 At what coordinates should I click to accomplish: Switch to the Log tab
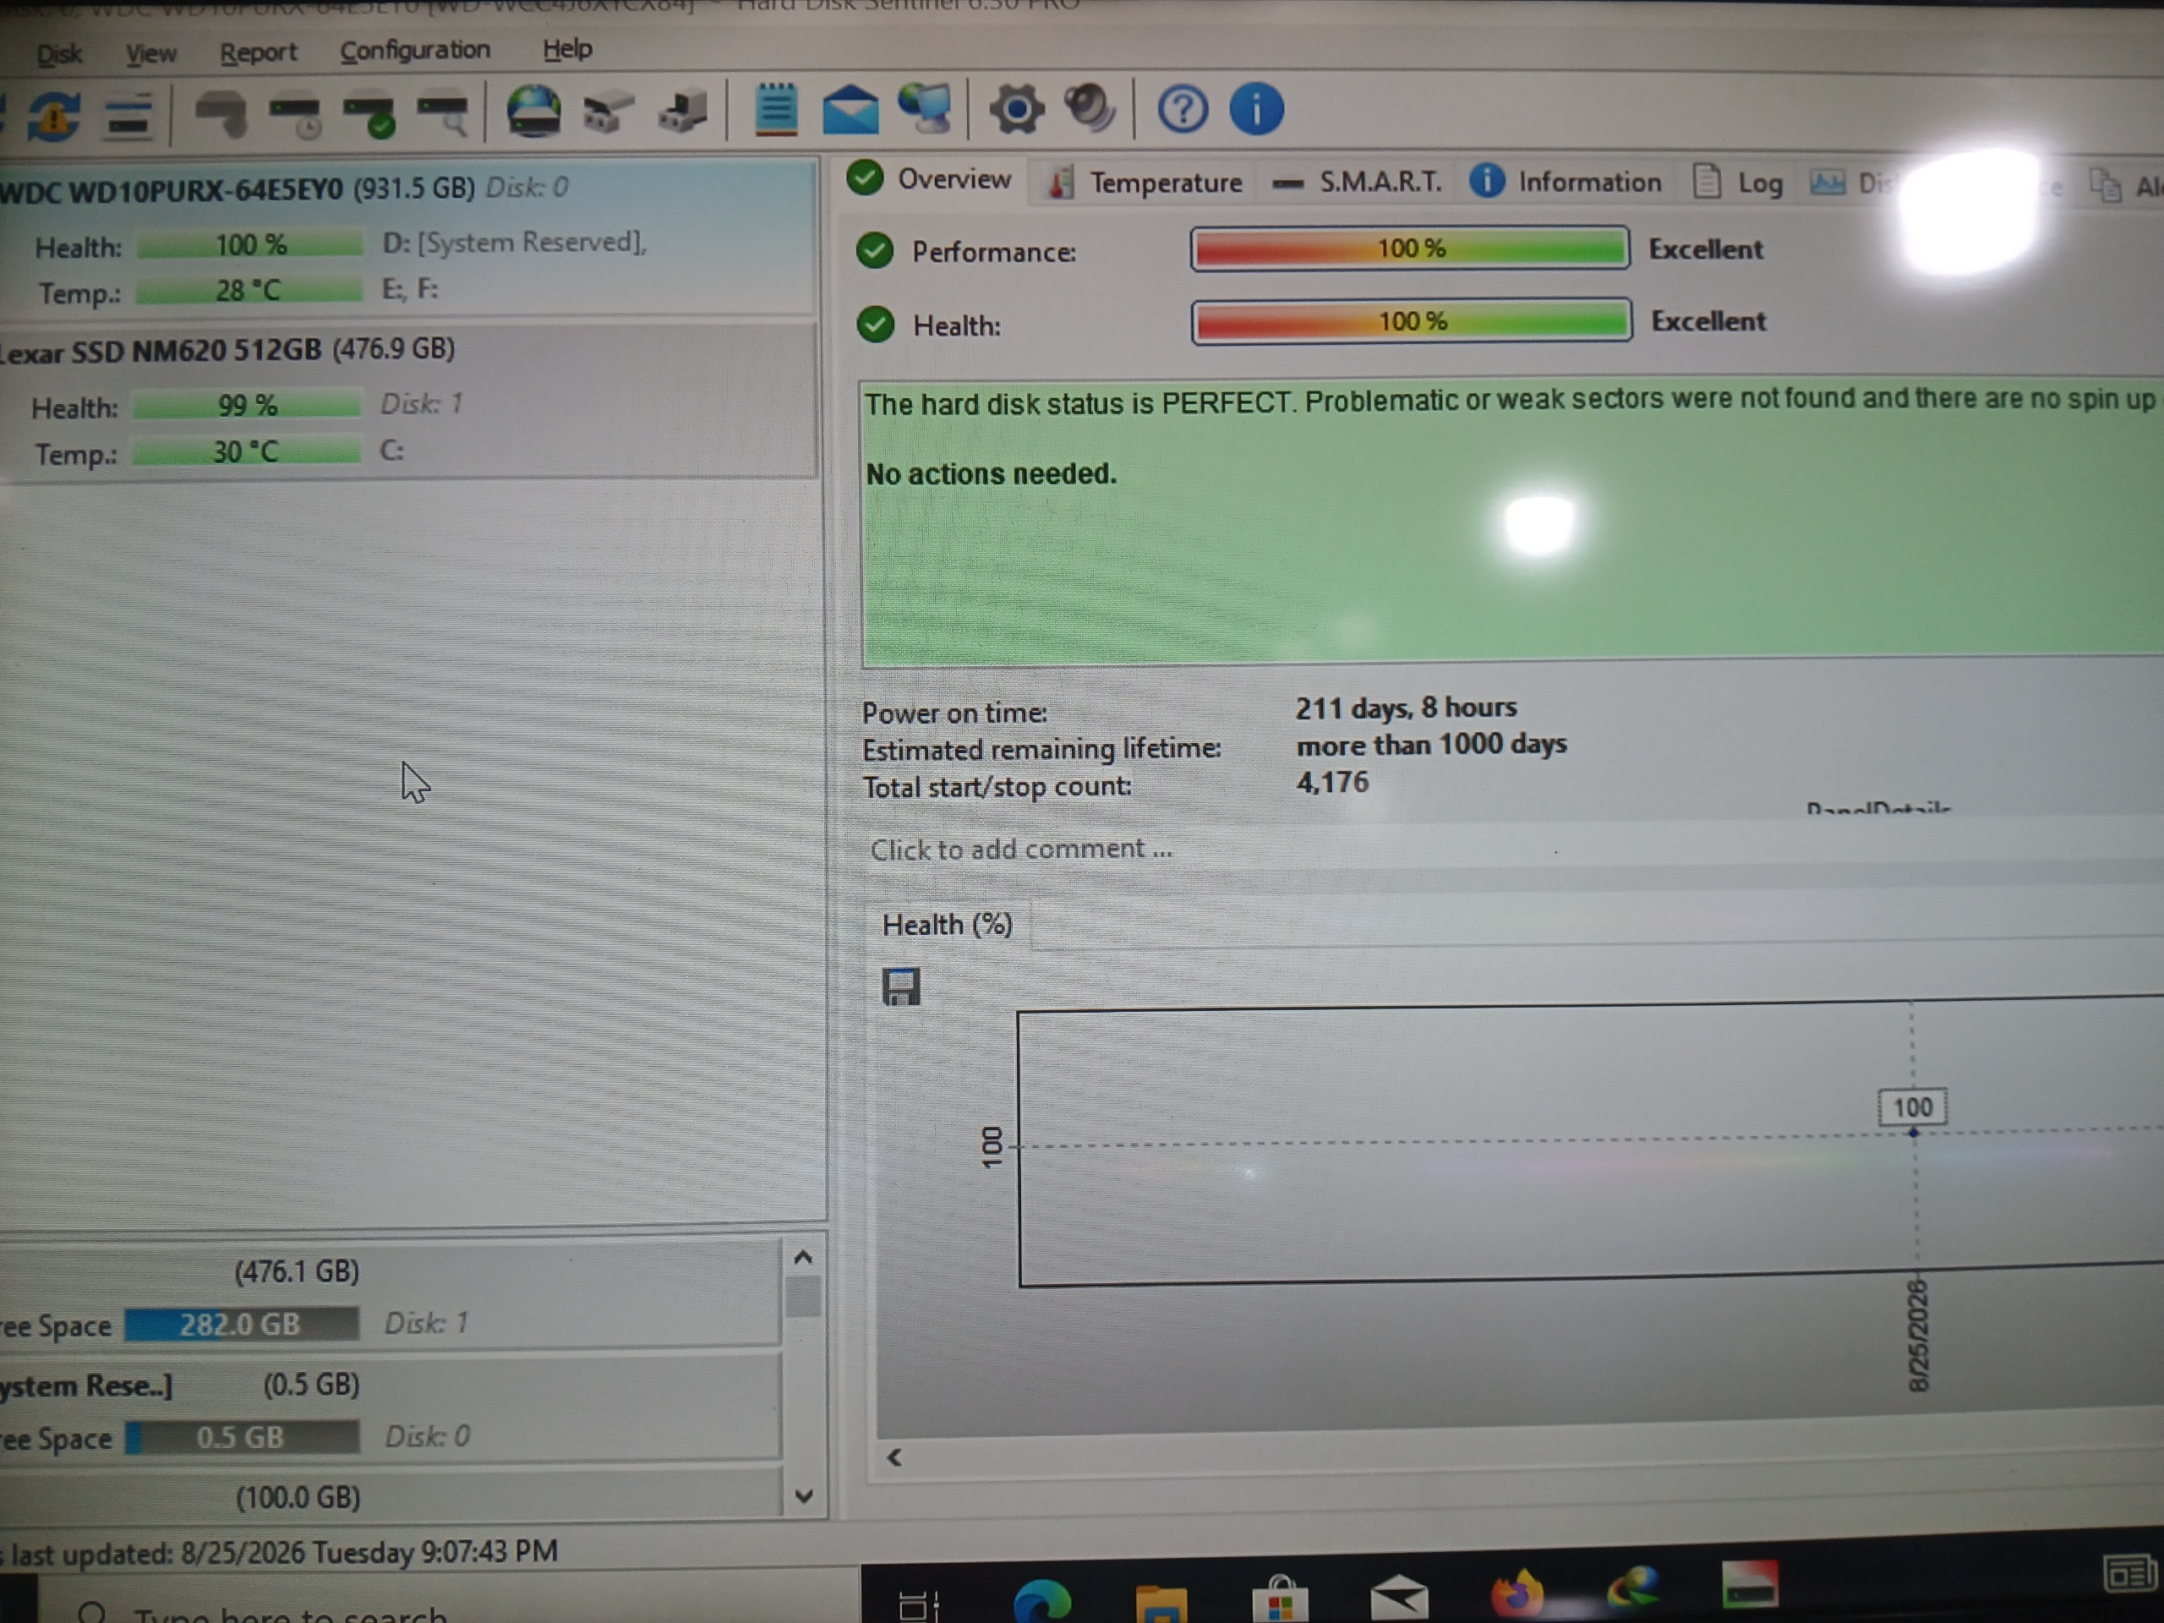[x=1739, y=182]
